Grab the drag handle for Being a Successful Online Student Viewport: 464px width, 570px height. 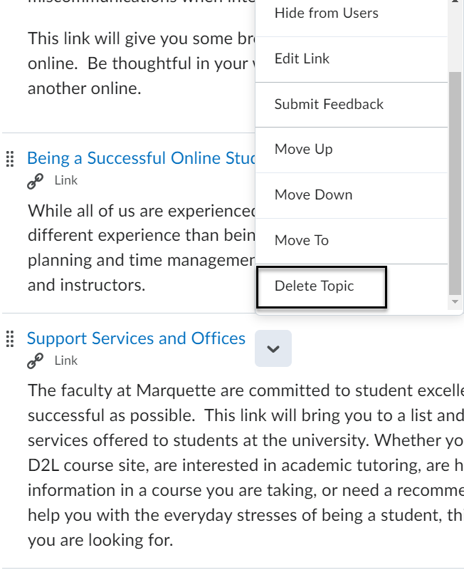coord(10,159)
